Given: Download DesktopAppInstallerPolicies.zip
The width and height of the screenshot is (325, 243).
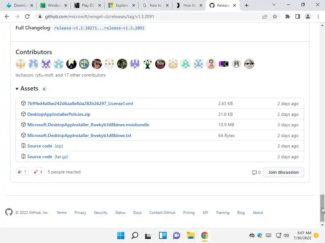Looking at the screenshot, I should pos(59,114).
